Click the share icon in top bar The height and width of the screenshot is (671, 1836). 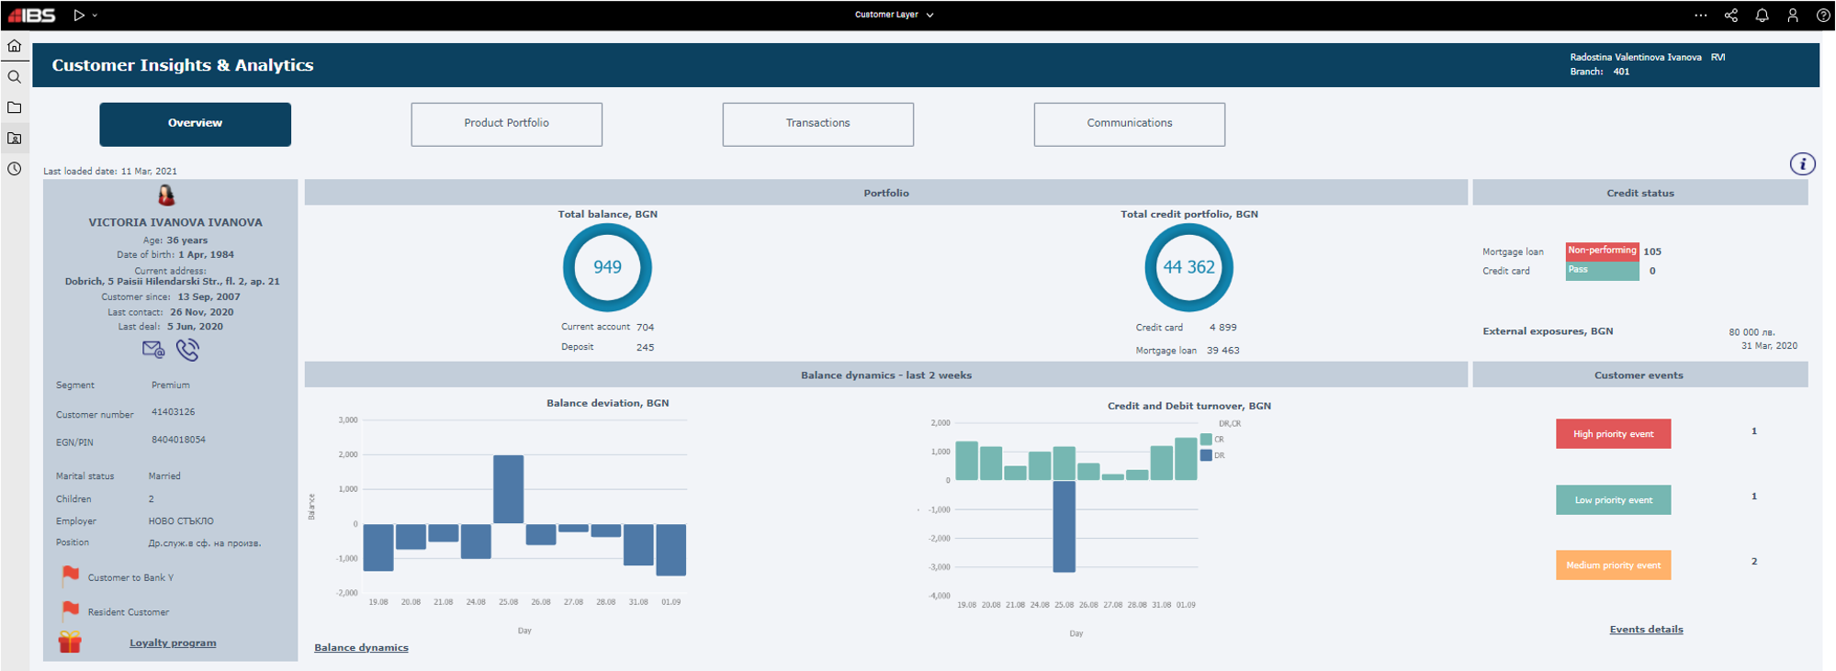pos(1731,16)
